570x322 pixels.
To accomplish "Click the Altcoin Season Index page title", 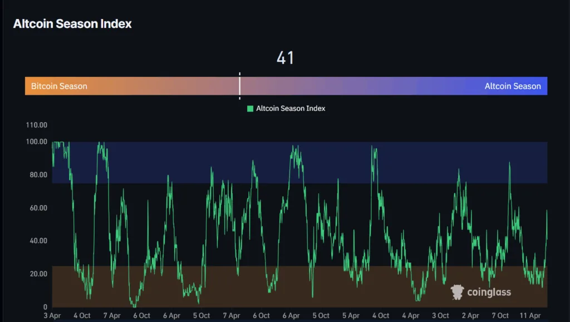I will tap(72, 23).
